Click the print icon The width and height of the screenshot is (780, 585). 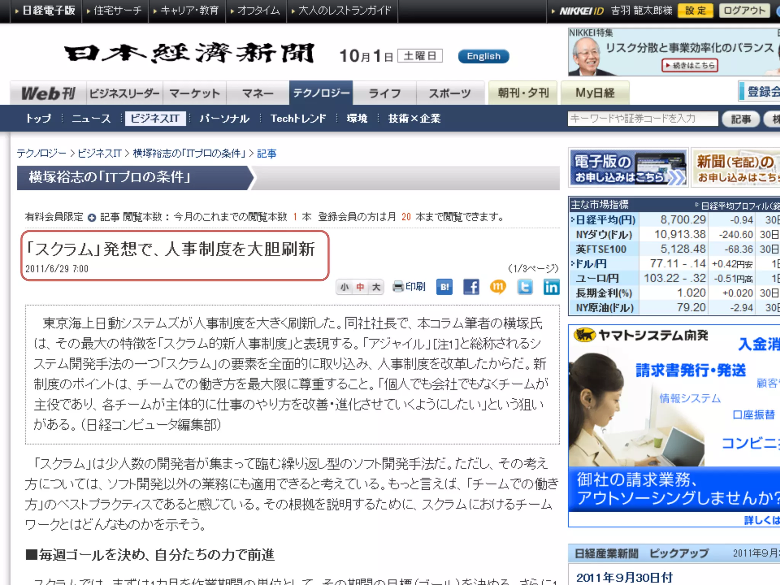click(x=398, y=286)
